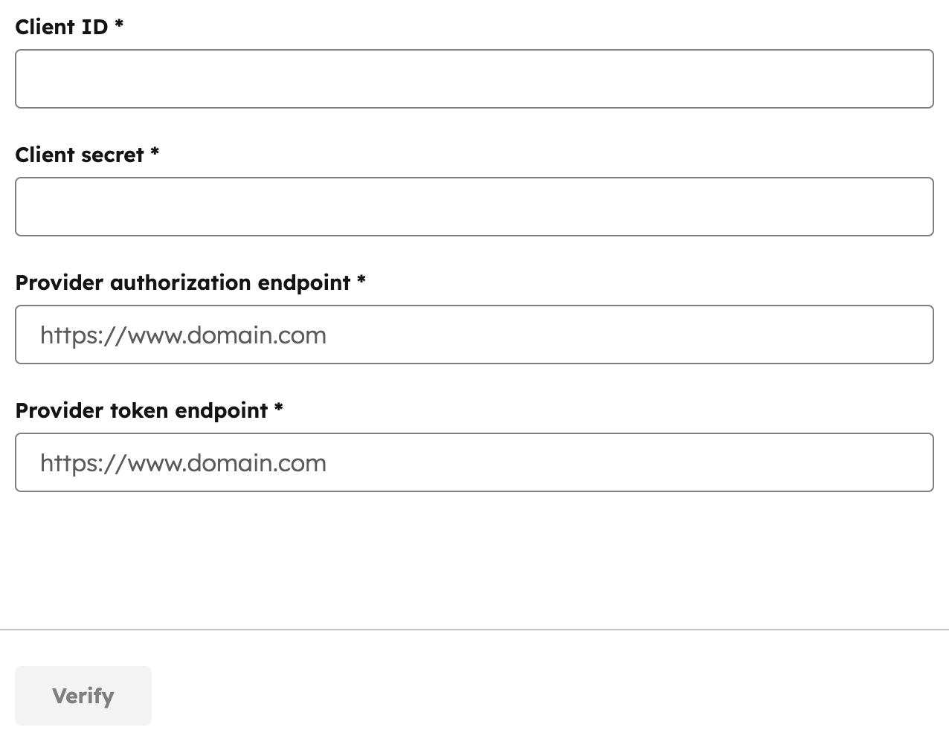Click the asterisk beside Provider authorization endpoint
949x730 pixels.
pyautogui.click(x=363, y=282)
